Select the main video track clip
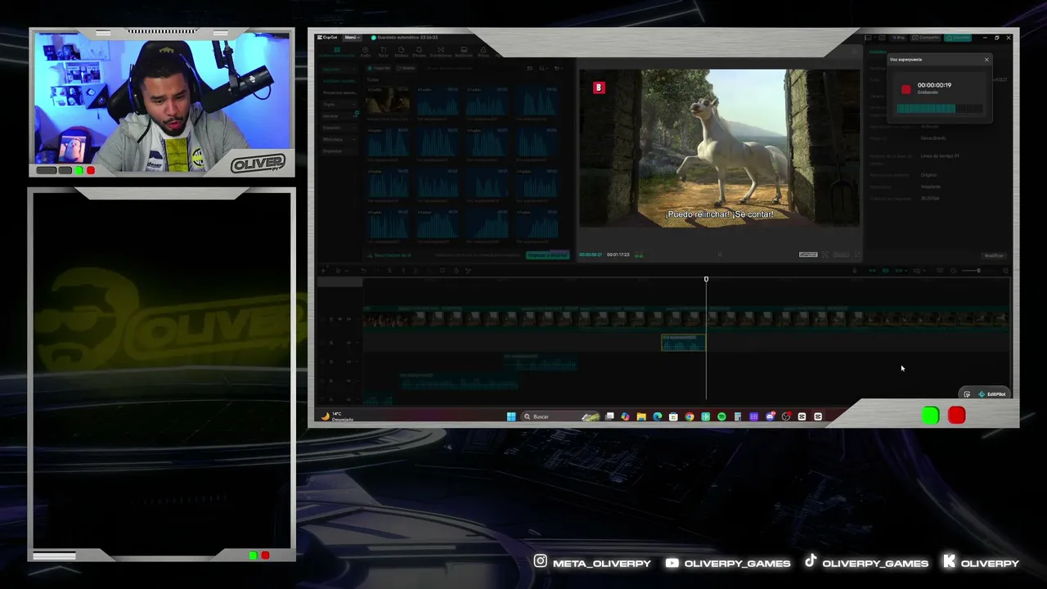 click(x=685, y=318)
